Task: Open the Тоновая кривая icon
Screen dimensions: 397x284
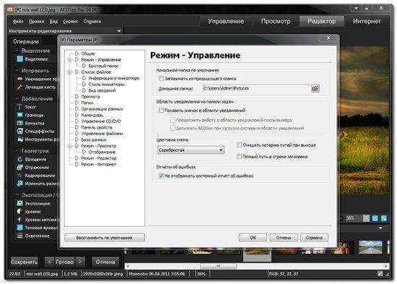Action: tap(19, 228)
